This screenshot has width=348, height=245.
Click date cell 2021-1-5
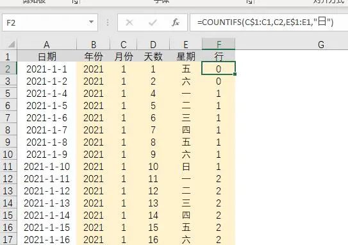tap(47, 106)
